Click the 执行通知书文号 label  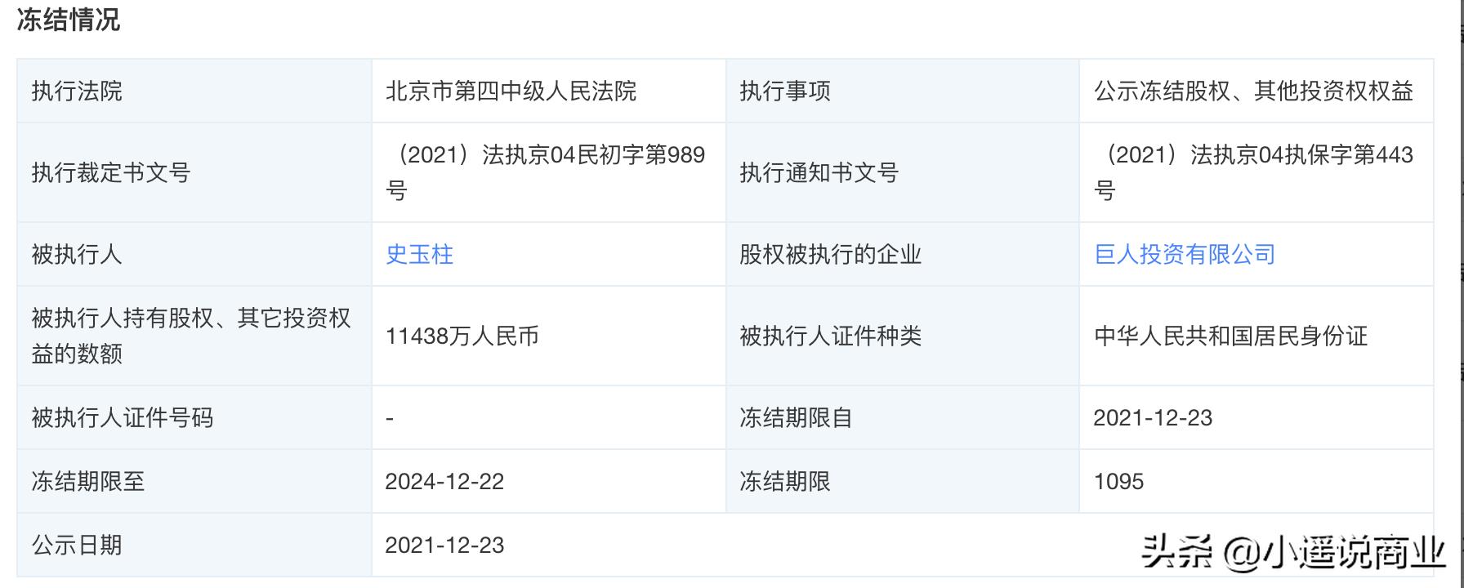819,172
